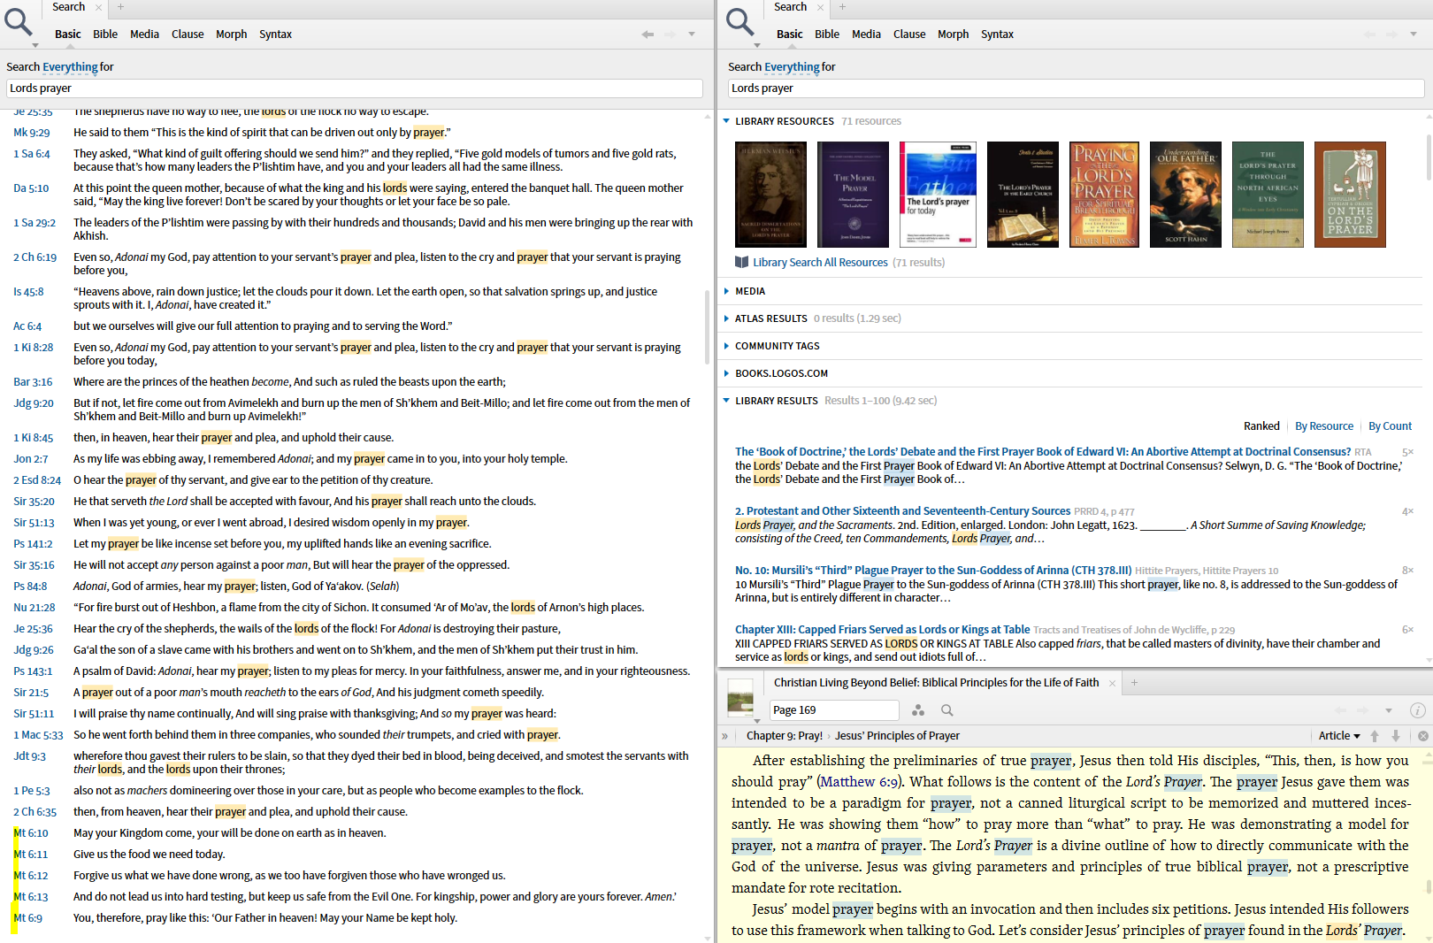Go back in book navigation history

tap(1341, 710)
